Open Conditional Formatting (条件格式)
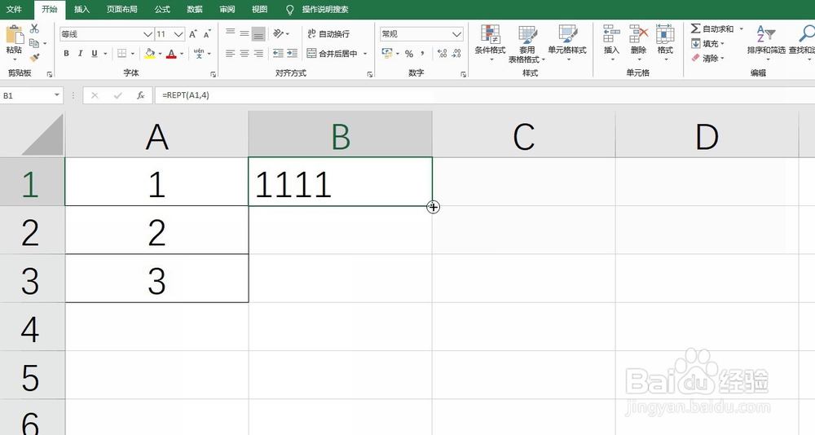 [490, 42]
